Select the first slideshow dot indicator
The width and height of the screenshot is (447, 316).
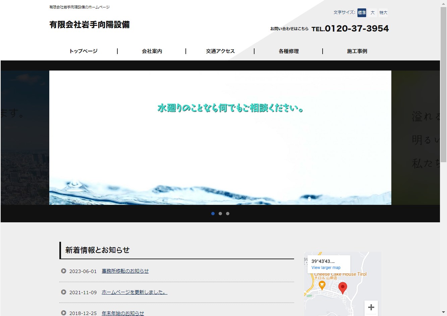[x=213, y=214]
